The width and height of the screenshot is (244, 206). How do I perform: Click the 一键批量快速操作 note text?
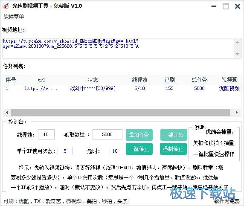[214, 154]
